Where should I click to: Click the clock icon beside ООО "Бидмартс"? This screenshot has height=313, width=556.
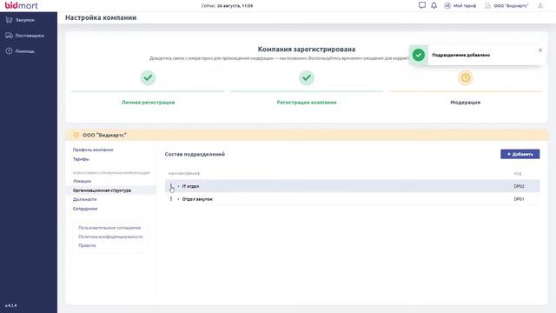pos(76,135)
